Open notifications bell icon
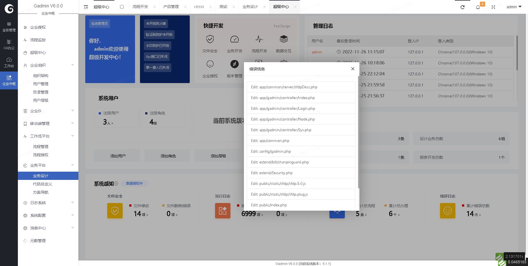Image resolution: width=528 pixels, height=266 pixels. coord(478,7)
